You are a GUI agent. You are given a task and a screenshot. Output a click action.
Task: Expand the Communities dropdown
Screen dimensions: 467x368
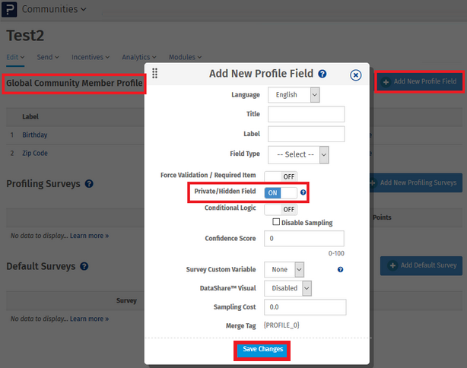click(x=54, y=9)
